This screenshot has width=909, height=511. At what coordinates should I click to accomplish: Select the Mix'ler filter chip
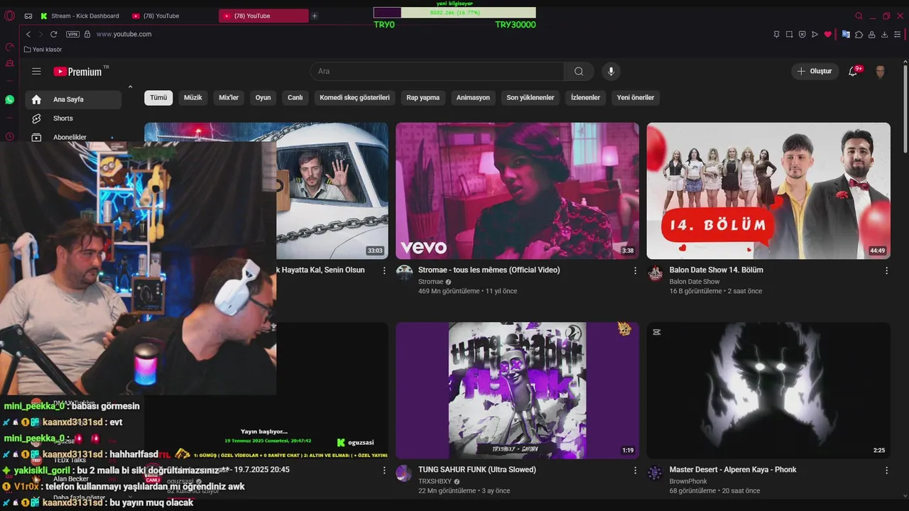pyautogui.click(x=229, y=97)
